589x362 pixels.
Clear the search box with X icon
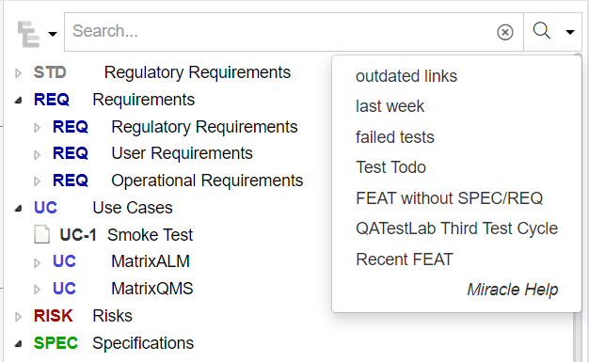pos(505,32)
